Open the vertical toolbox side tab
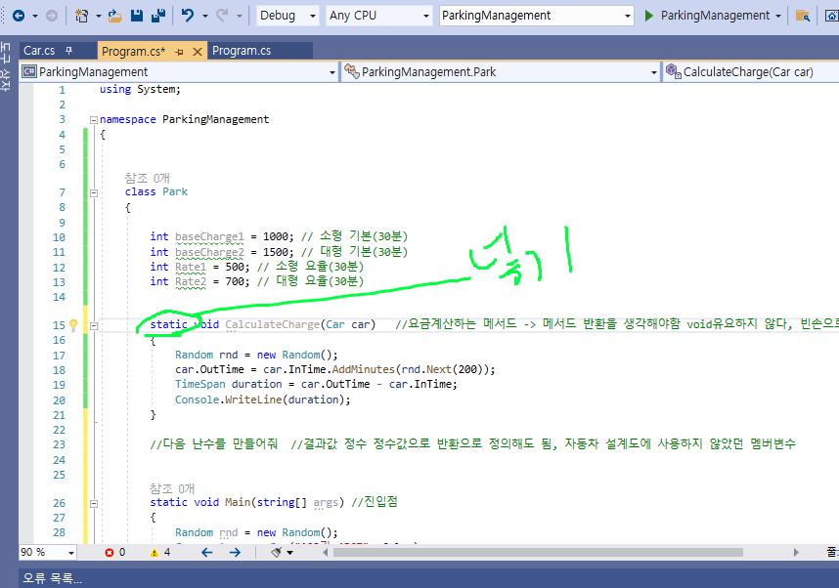Viewport: 839px width, 588px height. [5, 66]
